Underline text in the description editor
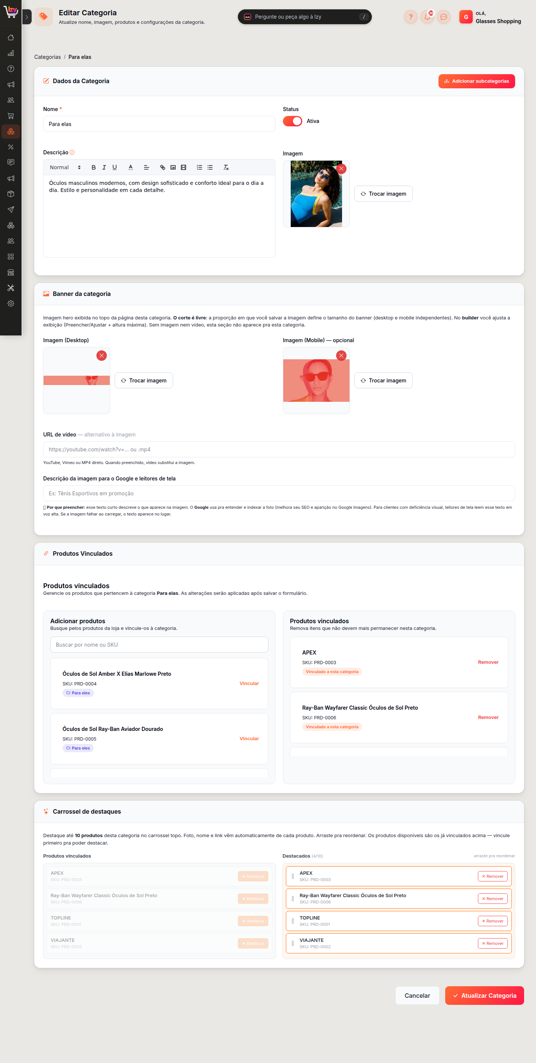This screenshot has height=1063, width=536. click(115, 168)
